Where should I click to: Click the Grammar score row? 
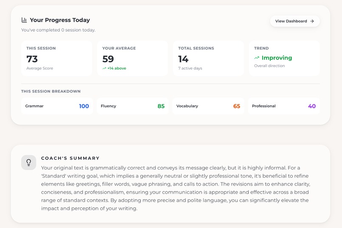point(57,106)
